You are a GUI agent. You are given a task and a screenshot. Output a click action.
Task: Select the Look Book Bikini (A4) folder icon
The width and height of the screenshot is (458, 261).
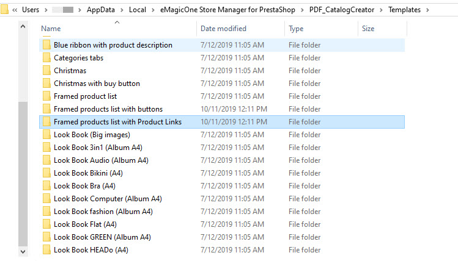point(46,173)
